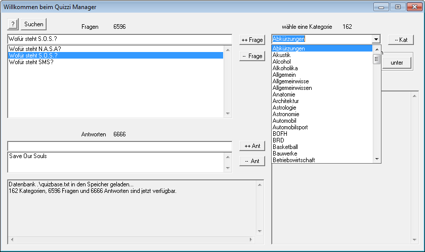Add a question with ++ Frage
The image size is (425, 252).
coord(252,40)
